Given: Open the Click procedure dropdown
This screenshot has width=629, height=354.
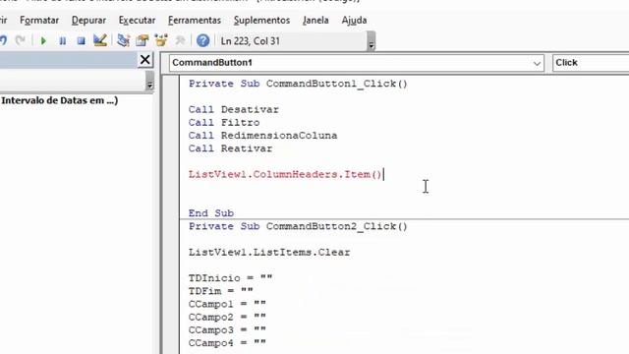Looking at the screenshot, I should tap(591, 63).
